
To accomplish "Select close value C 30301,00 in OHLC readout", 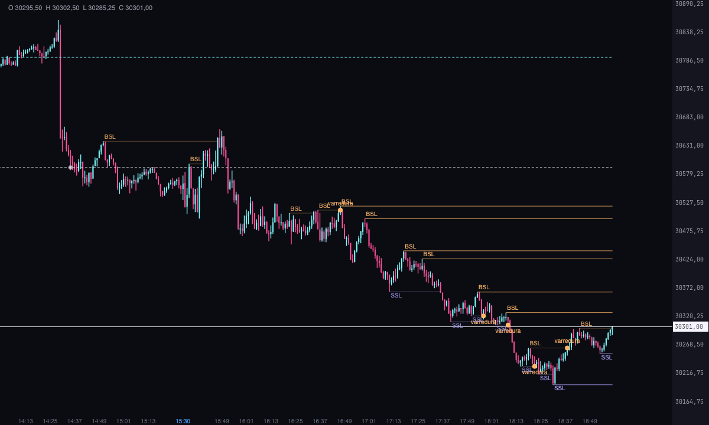I will click(136, 8).
